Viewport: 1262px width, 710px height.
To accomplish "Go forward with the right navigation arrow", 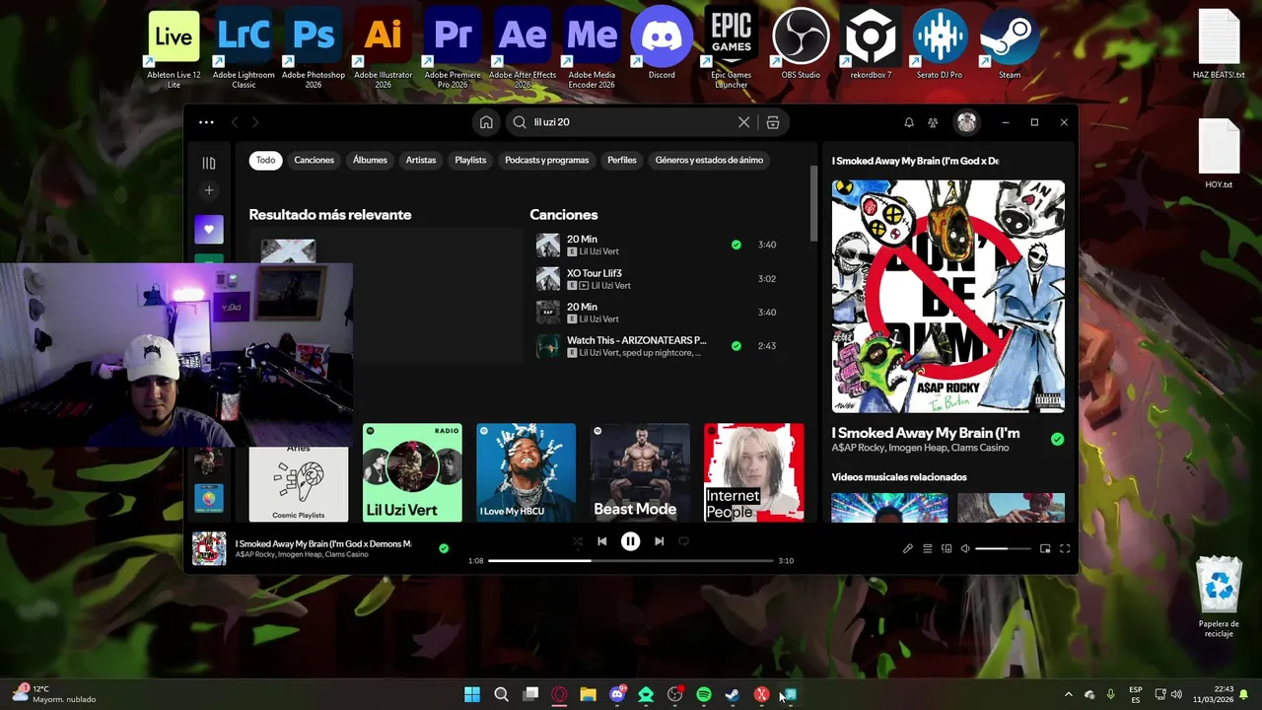I will tap(255, 122).
